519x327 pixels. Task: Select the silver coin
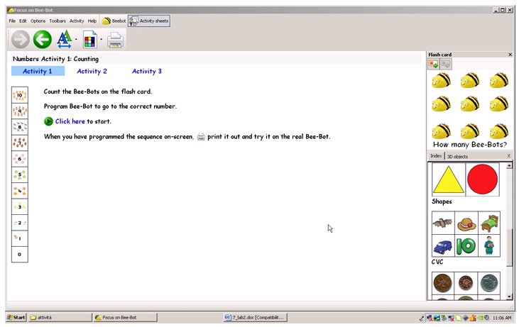[489, 283]
